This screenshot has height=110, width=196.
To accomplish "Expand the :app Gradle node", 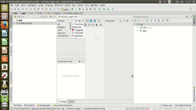I will pyautogui.click(x=138, y=31).
